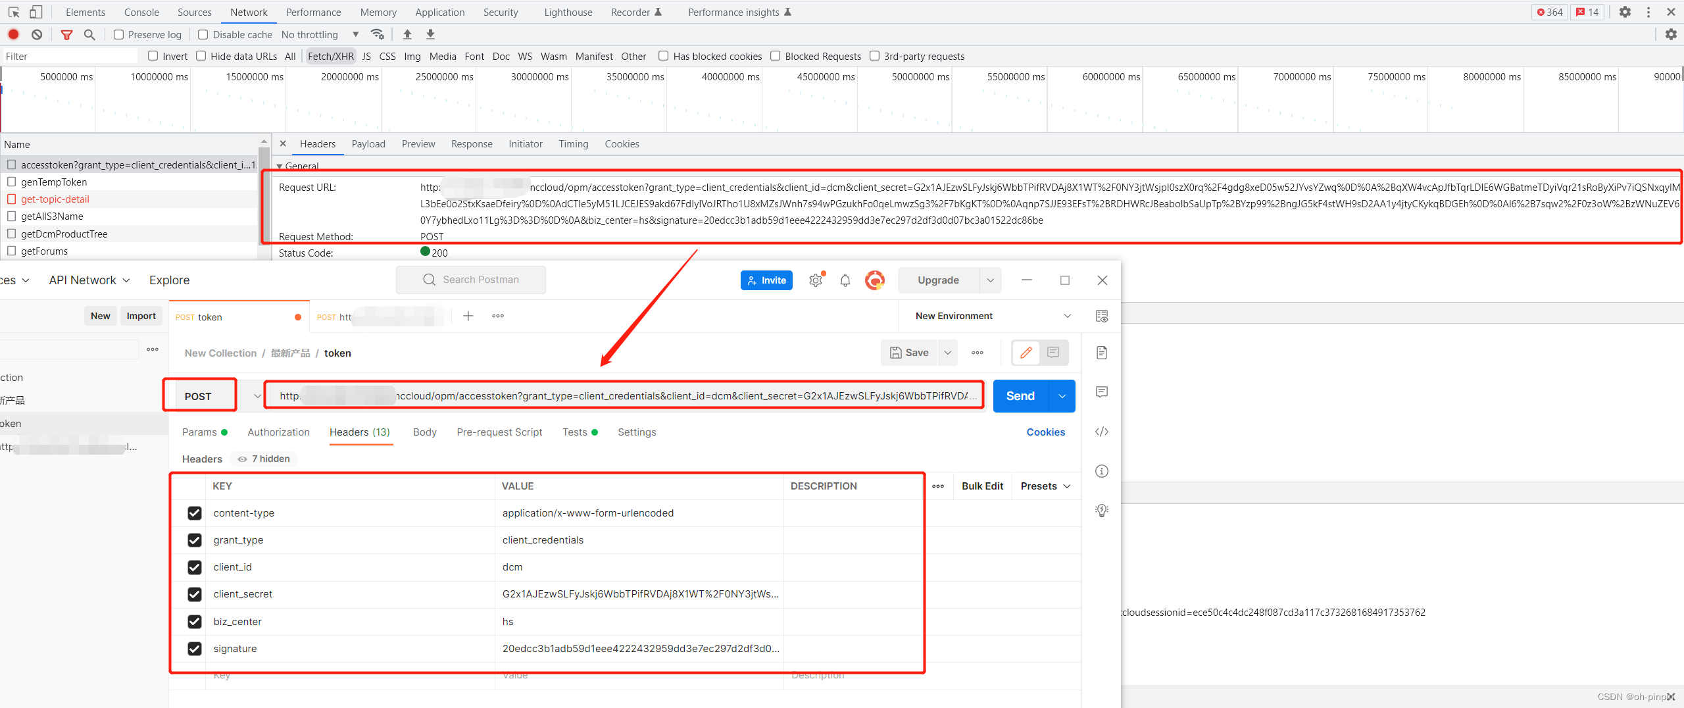Enable Preserve log checkbox
This screenshot has width=1684, height=708.
point(118,34)
